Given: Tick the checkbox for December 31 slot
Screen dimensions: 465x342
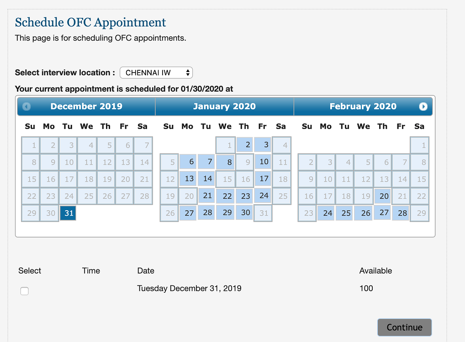Looking at the screenshot, I should click(25, 291).
